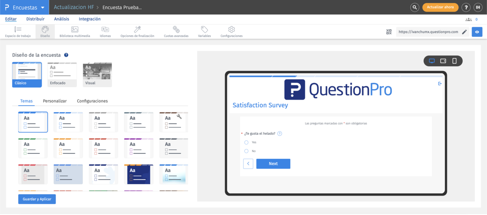Open the Personalizar tab

[x=55, y=101]
